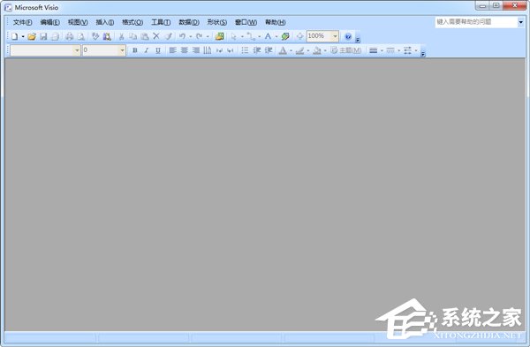Viewport: 530px width, 347px height.
Task: Click the Theme 主题(M) button
Action: (x=346, y=50)
